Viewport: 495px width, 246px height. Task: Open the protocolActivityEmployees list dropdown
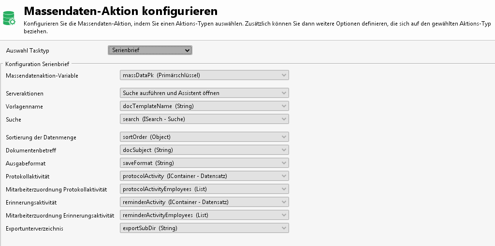click(x=204, y=189)
